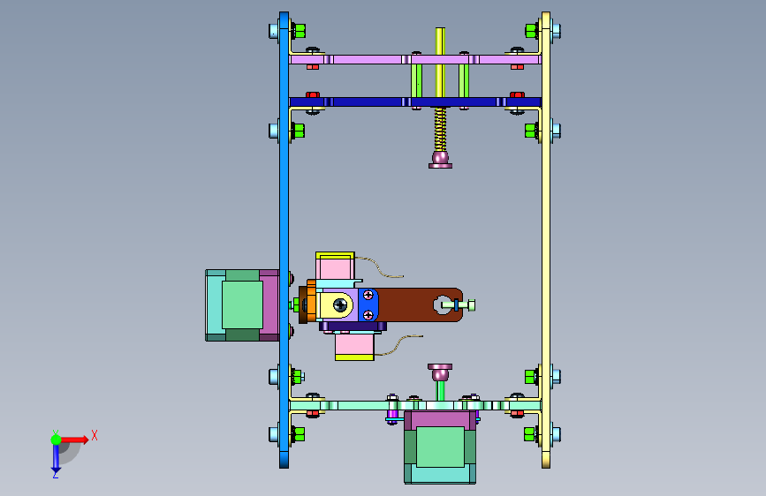Select the stepper motor on the left side
The width and height of the screenshot is (766, 496).
coord(242,305)
